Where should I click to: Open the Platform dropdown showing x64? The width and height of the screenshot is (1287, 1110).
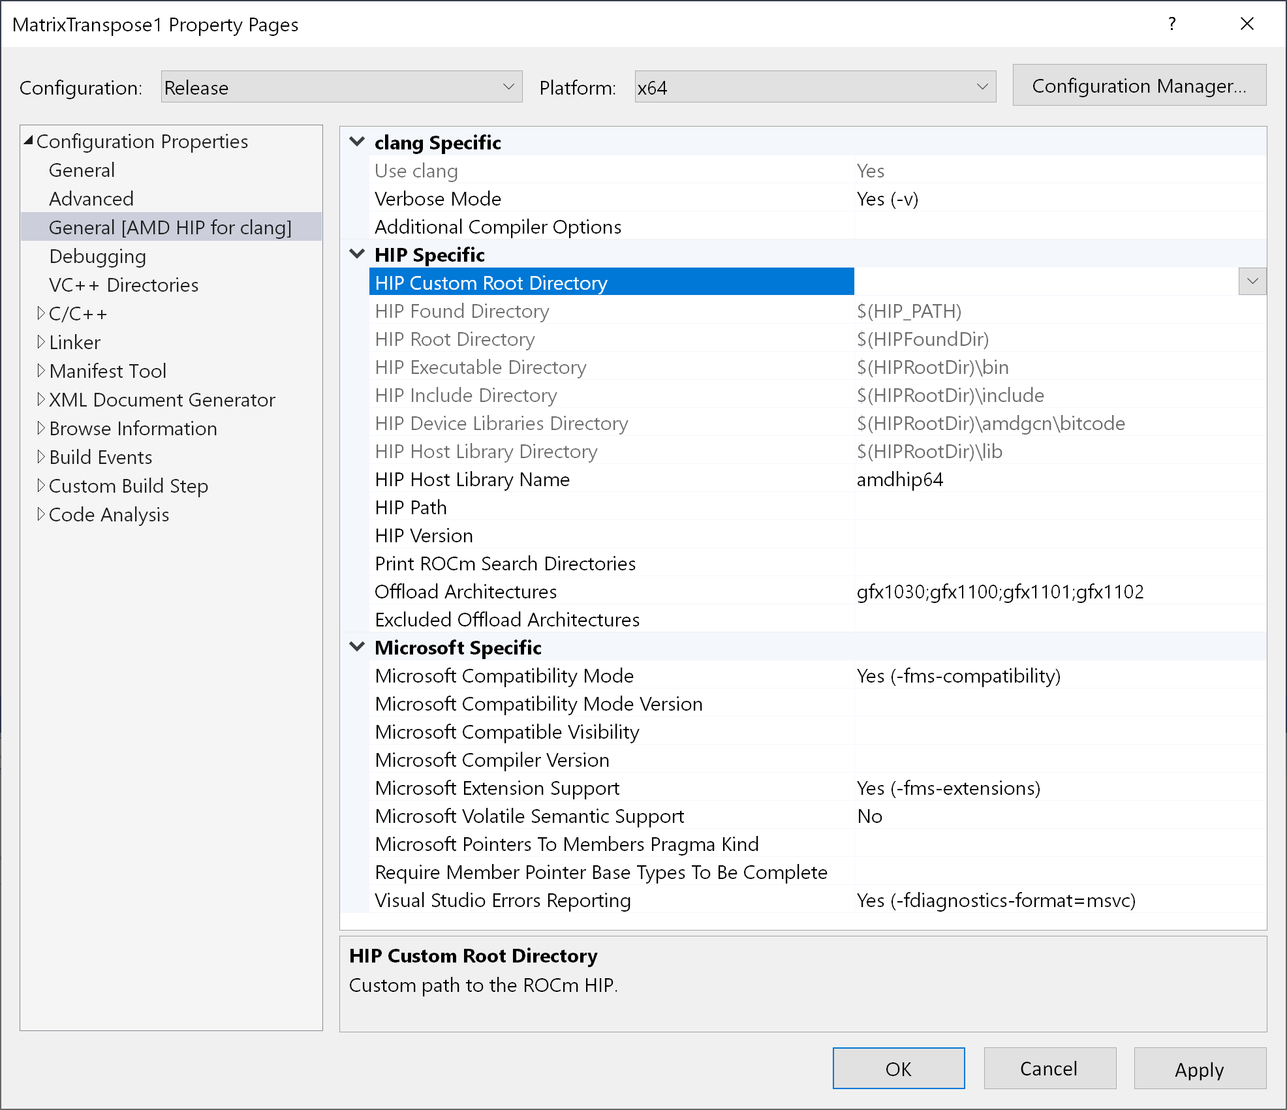(814, 87)
